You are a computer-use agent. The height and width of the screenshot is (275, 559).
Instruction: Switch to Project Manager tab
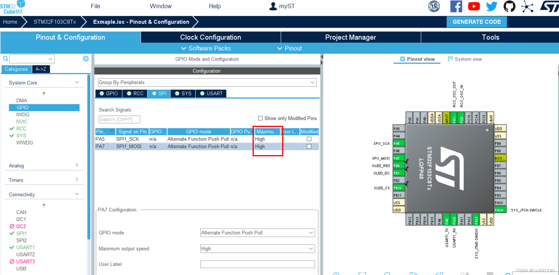pyautogui.click(x=350, y=37)
